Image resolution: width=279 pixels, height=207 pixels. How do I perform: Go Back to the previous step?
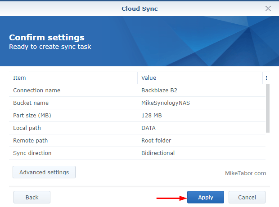coord(32,197)
